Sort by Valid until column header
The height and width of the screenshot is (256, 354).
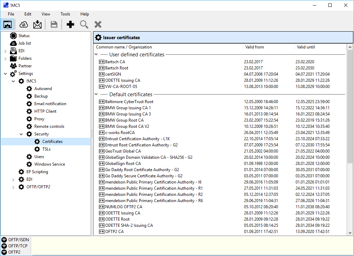click(x=320, y=47)
